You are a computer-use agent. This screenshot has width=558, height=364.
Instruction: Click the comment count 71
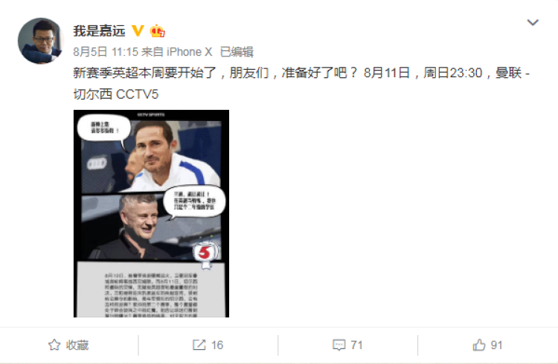pos(356,345)
